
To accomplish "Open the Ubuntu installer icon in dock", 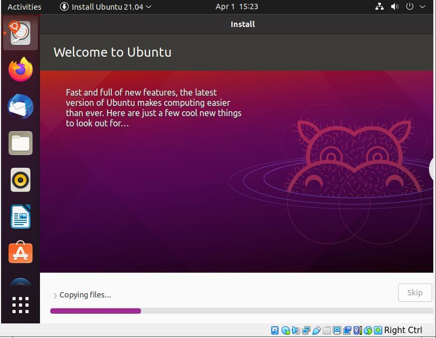I will tap(21, 33).
